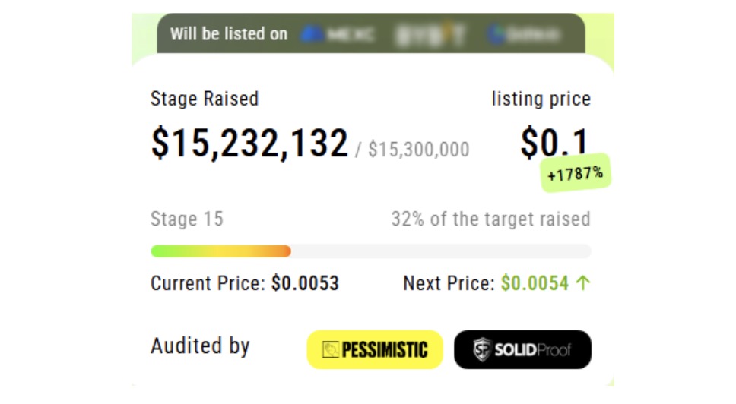The height and width of the screenshot is (404, 736).
Task: Click the filled part of progress bar
Action: tap(220, 251)
